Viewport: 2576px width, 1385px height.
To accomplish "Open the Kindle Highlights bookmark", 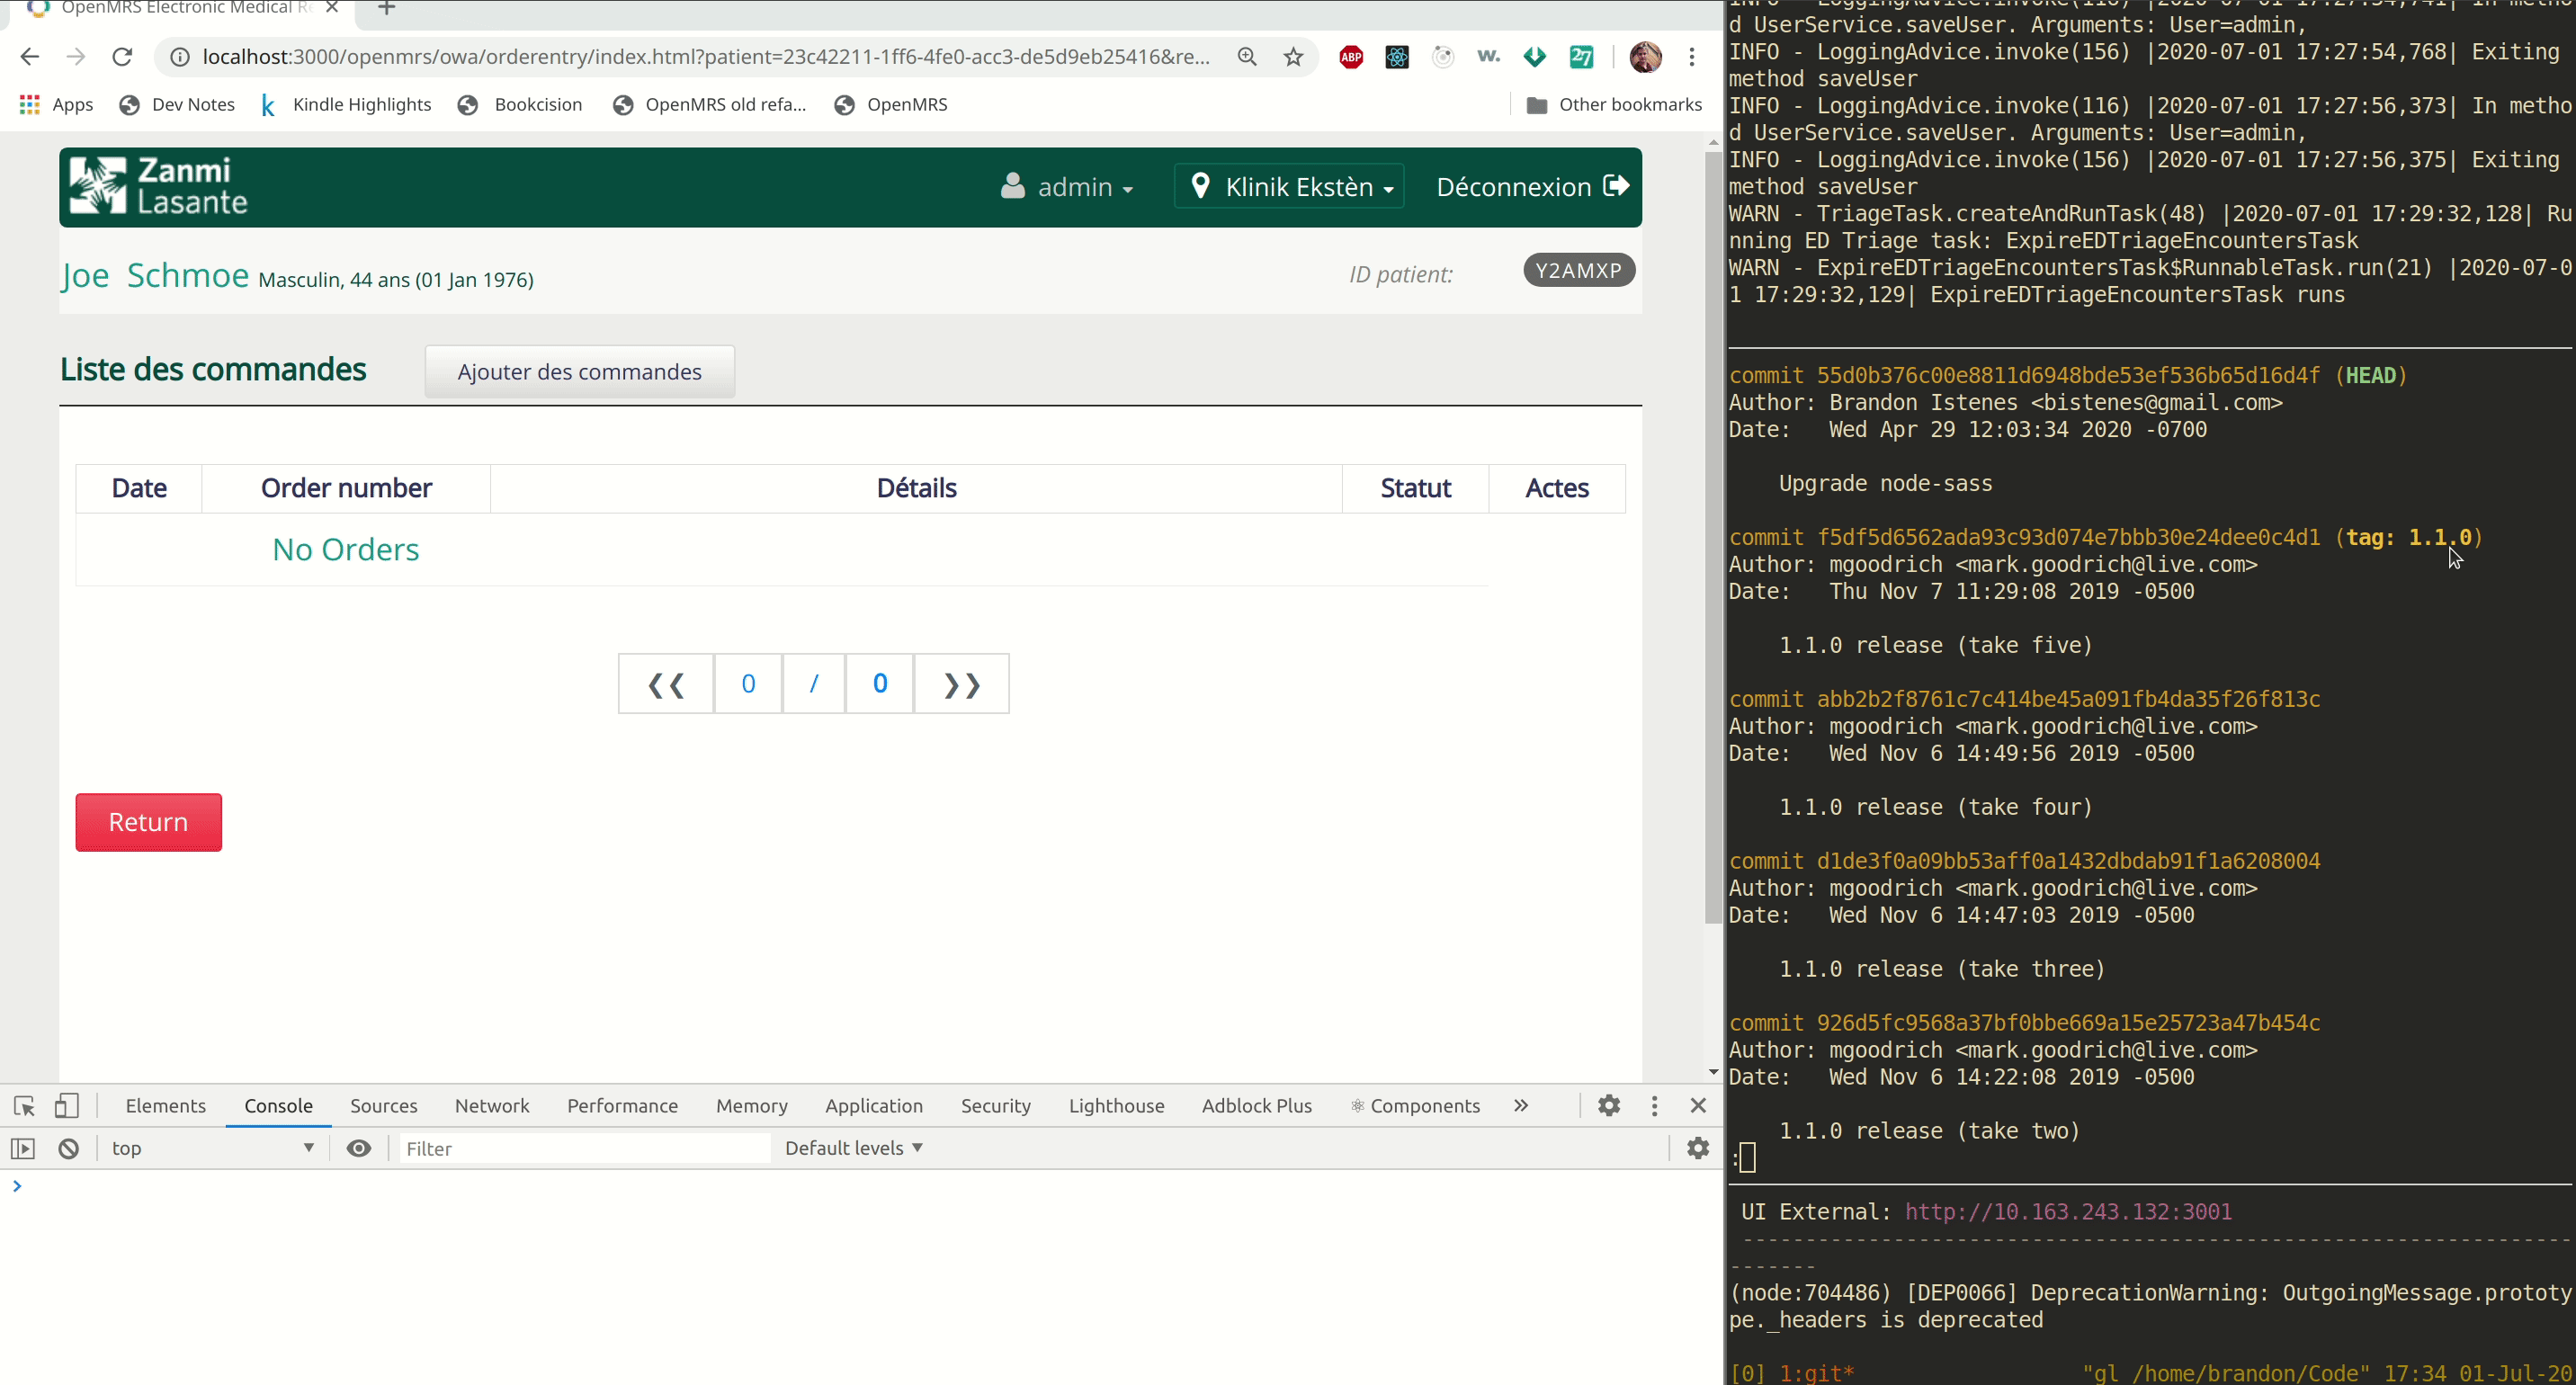I will point(346,104).
